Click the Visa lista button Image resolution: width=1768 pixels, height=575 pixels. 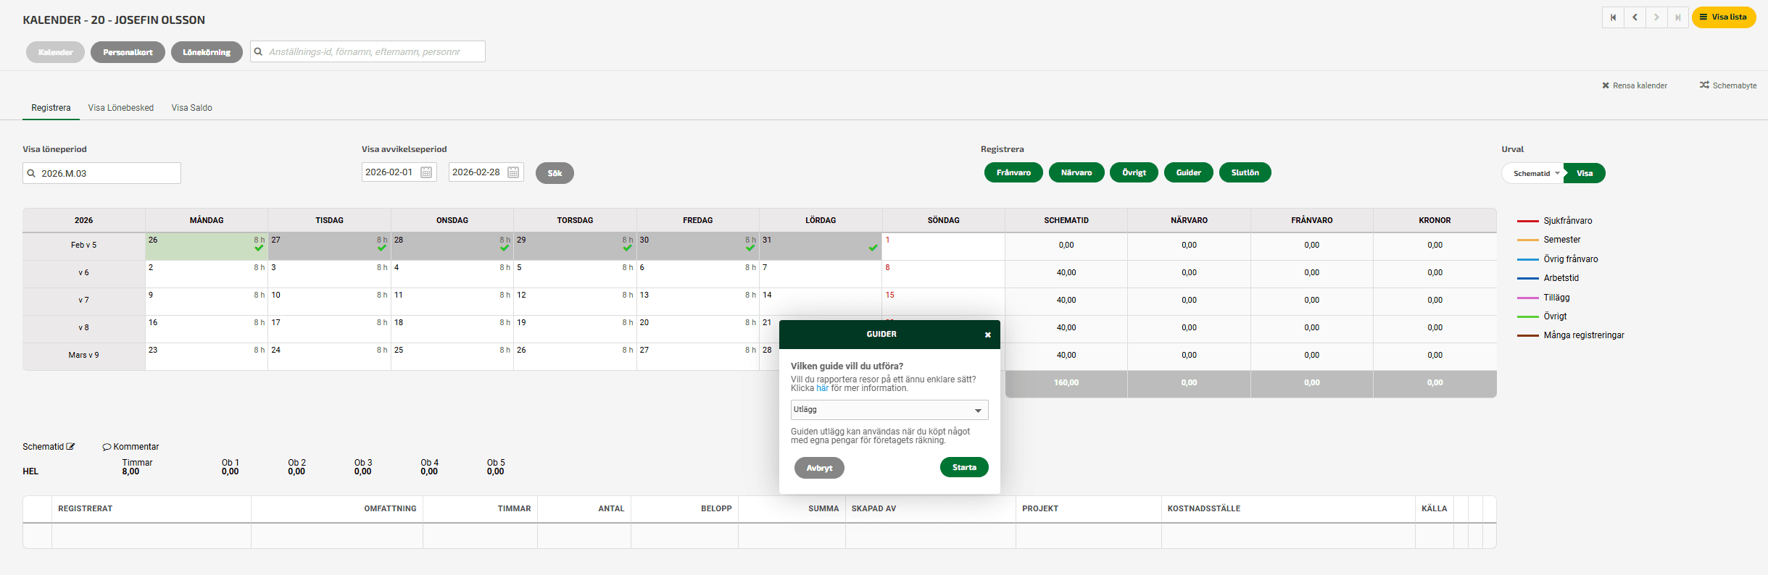coord(1723,17)
